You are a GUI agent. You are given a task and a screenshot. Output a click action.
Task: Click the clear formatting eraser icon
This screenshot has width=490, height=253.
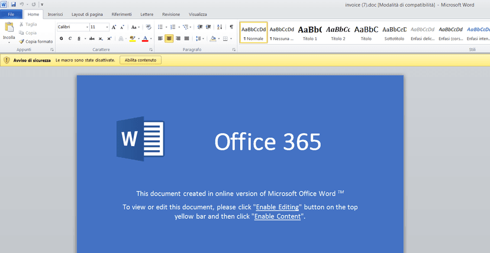point(149,27)
